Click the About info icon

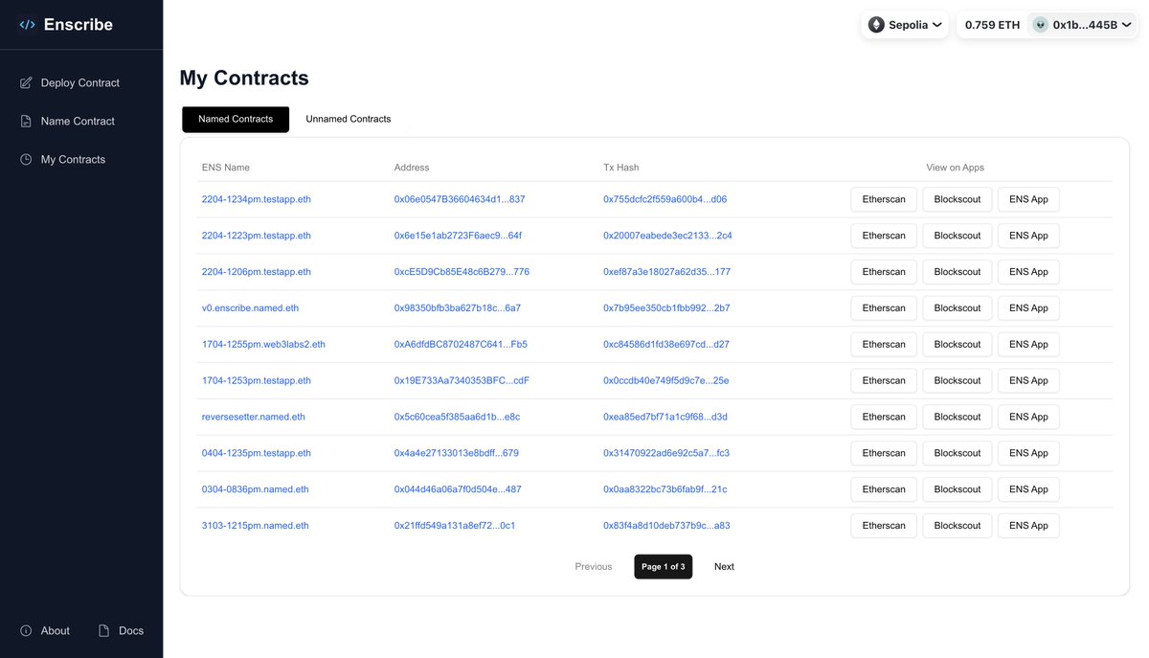(x=26, y=630)
